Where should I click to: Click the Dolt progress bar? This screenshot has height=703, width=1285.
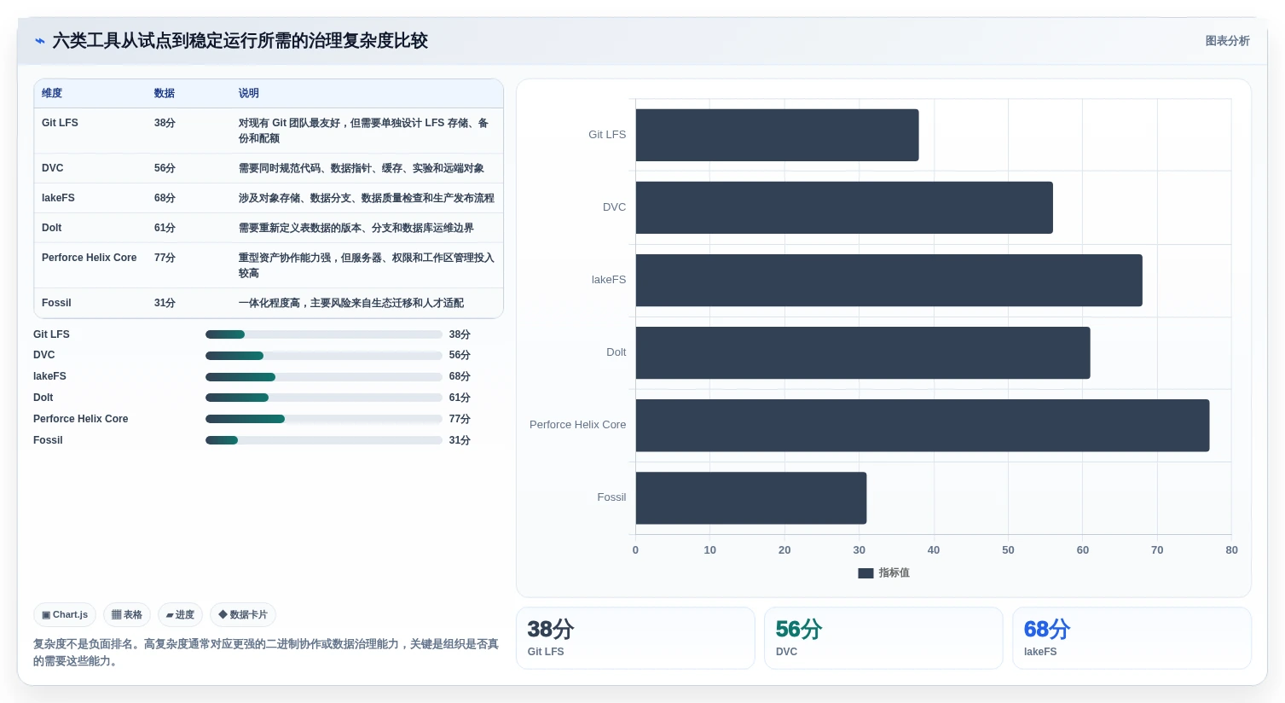pos(324,398)
